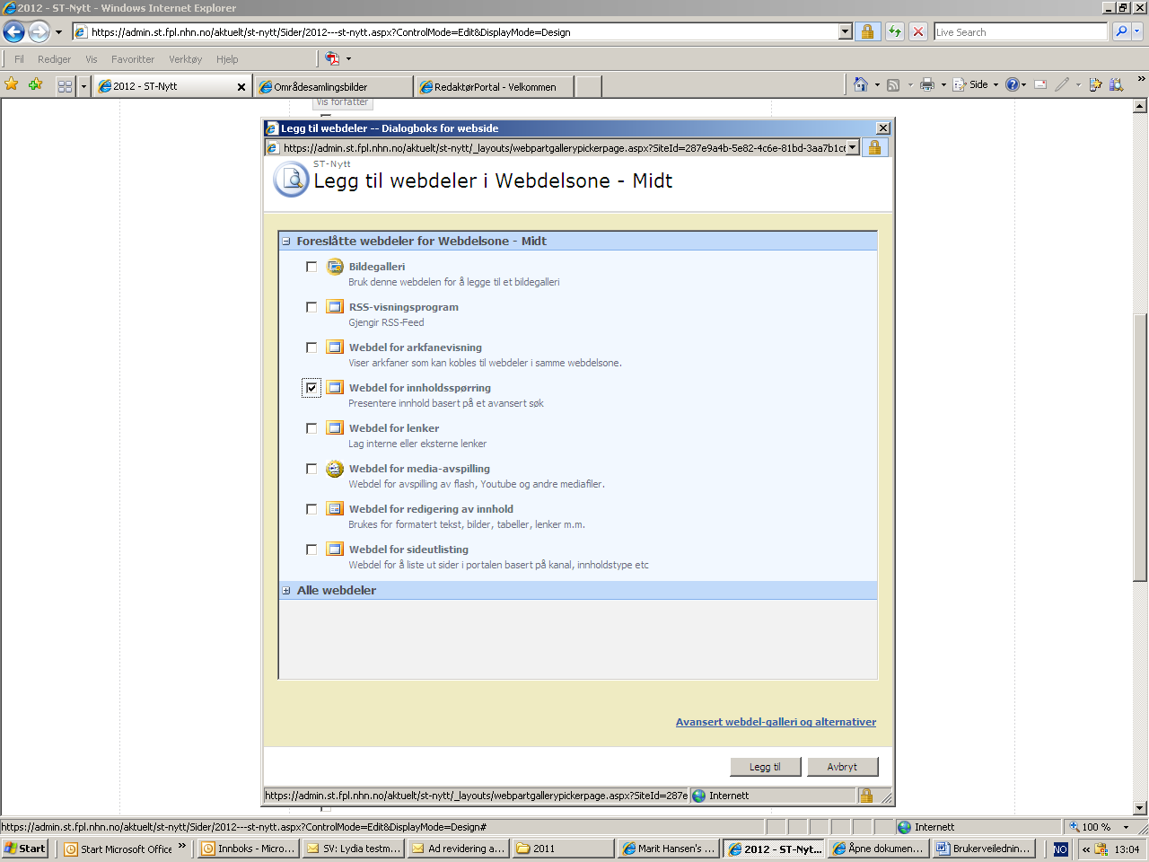
Task: Open the Rediger menu
Action: pyautogui.click(x=54, y=59)
